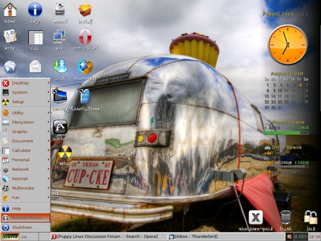Open the Desktop submenu
Viewport: 321px width, 241px height.
pyautogui.click(x=26, y=83)
